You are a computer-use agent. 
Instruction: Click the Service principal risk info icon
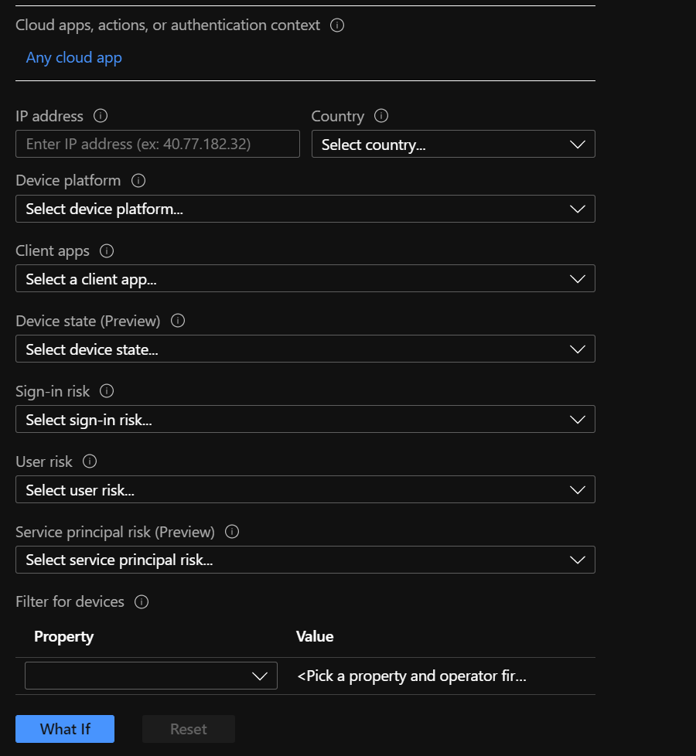click(232, 532)
